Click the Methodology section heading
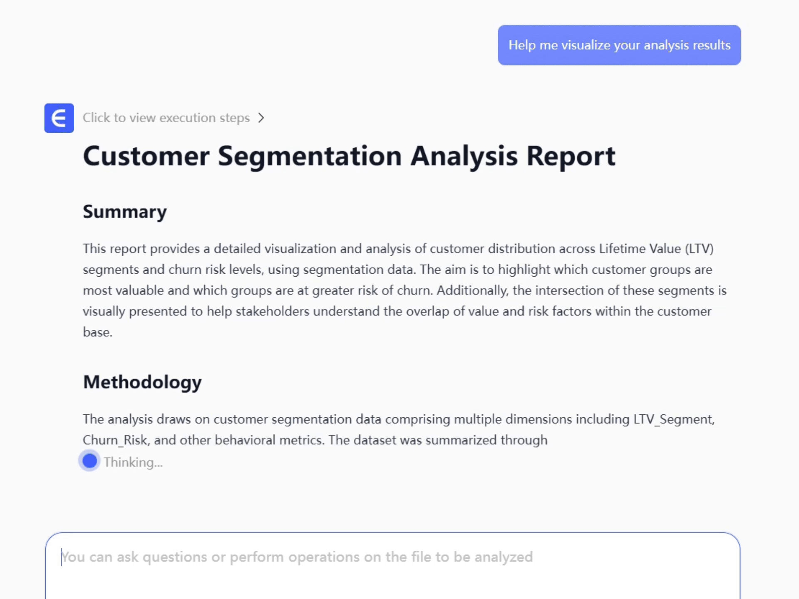This screenshot has height=599, width=799. click(x=142, y=382)
